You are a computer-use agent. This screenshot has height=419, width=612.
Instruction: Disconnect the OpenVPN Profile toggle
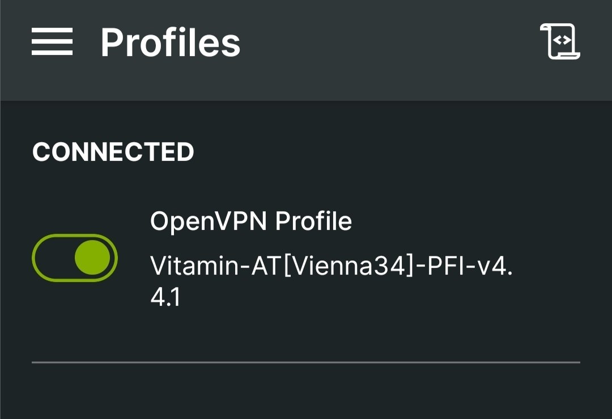(x=75, y=258)
